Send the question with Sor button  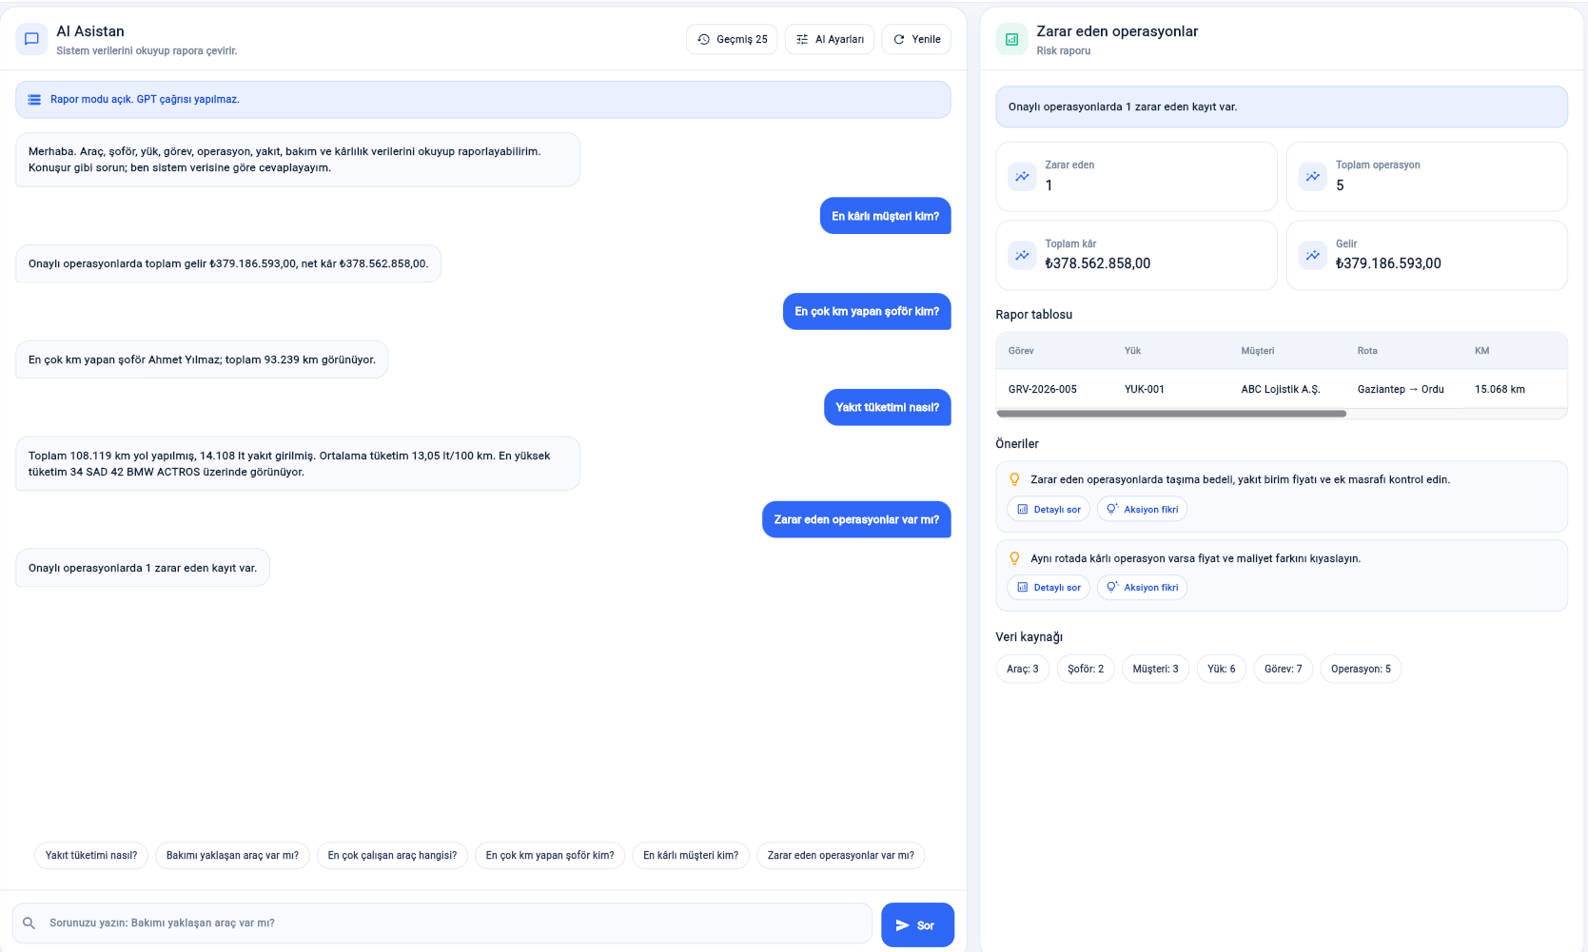coord(917,924)
